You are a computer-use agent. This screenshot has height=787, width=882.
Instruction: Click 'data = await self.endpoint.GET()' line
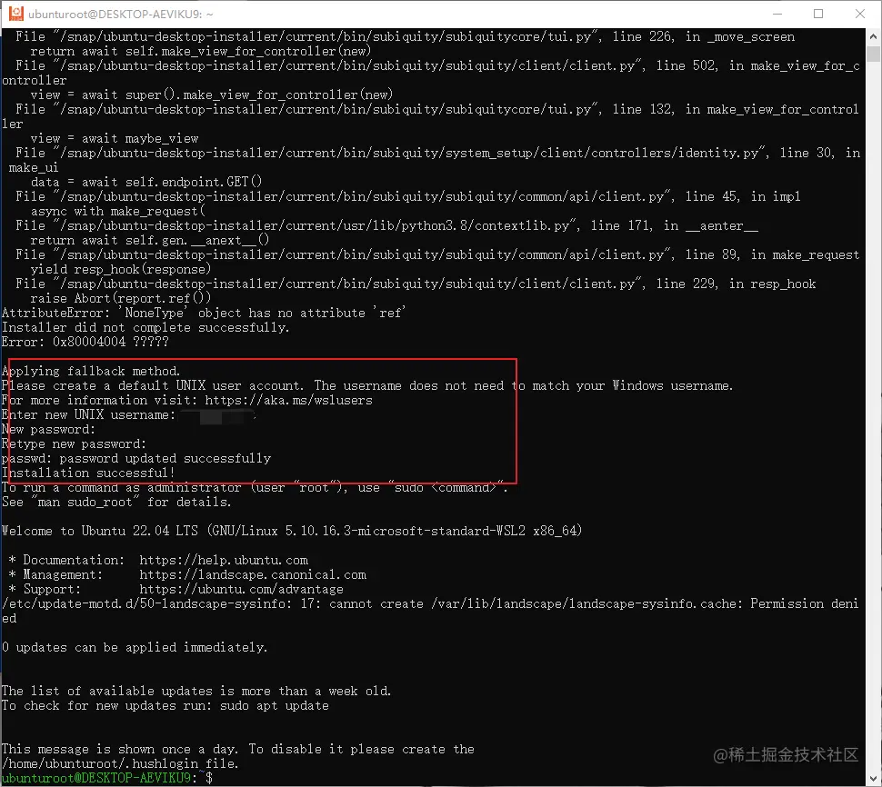[146, 182]
